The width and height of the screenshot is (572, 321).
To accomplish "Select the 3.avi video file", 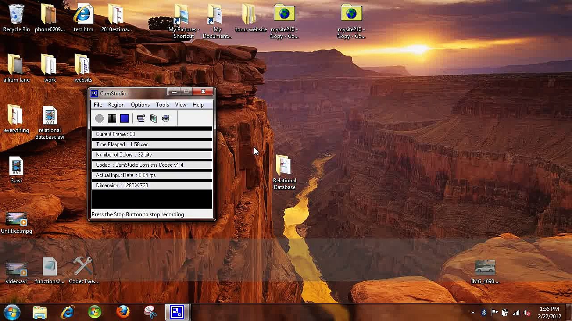I will pyautogui.click(x=17, y=170).
